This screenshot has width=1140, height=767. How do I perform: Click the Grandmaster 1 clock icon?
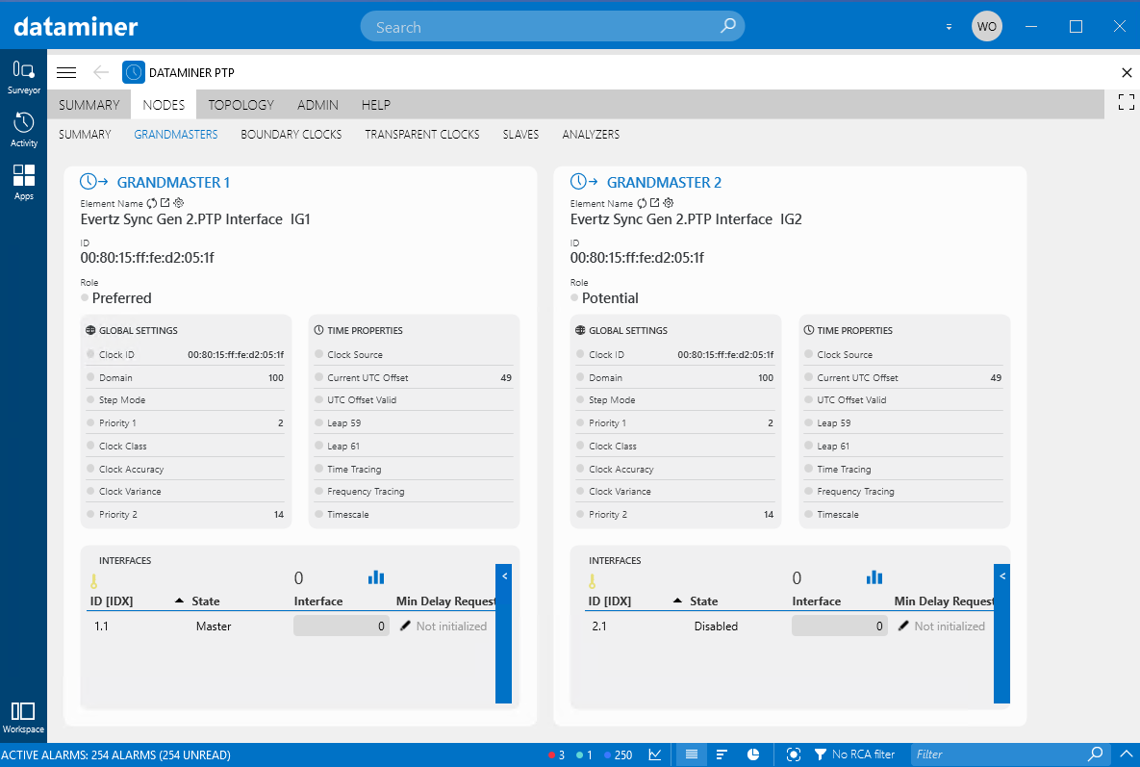coord(93,182)
